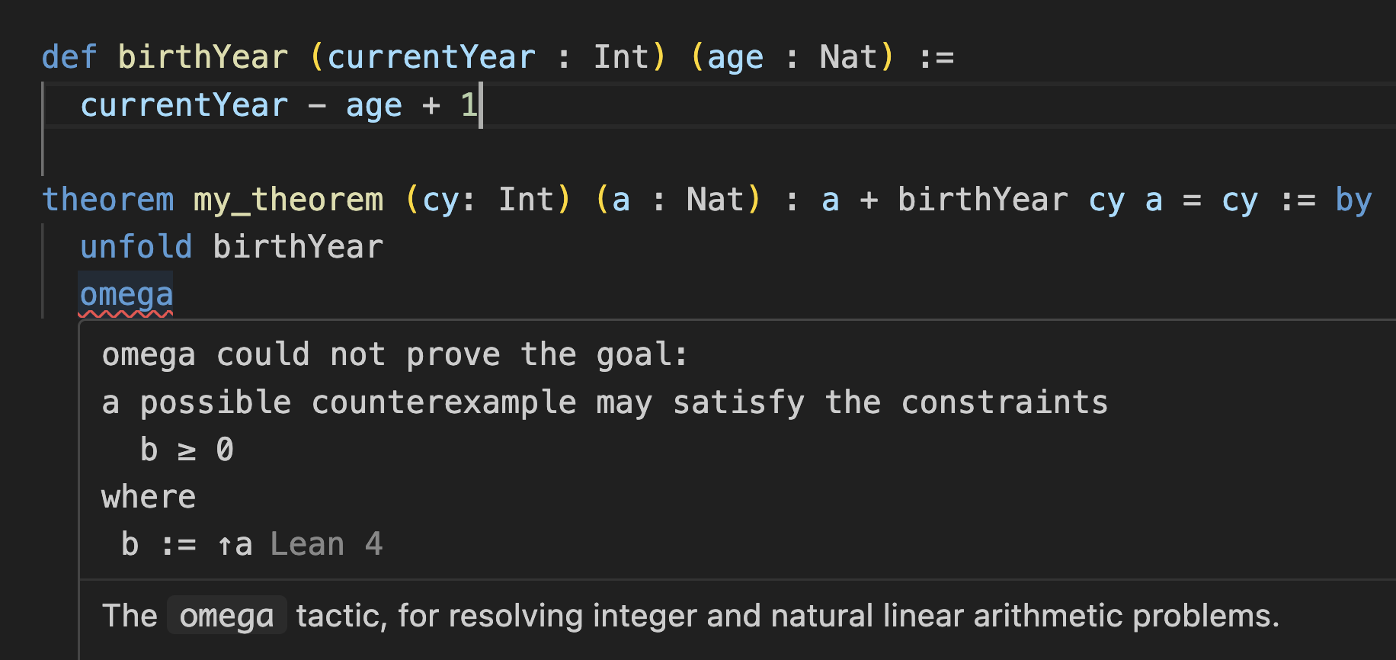This screenshot has height=660, width=1396.
Task: Click the "omega could not prove the goal" message
Action: point(395,354)
